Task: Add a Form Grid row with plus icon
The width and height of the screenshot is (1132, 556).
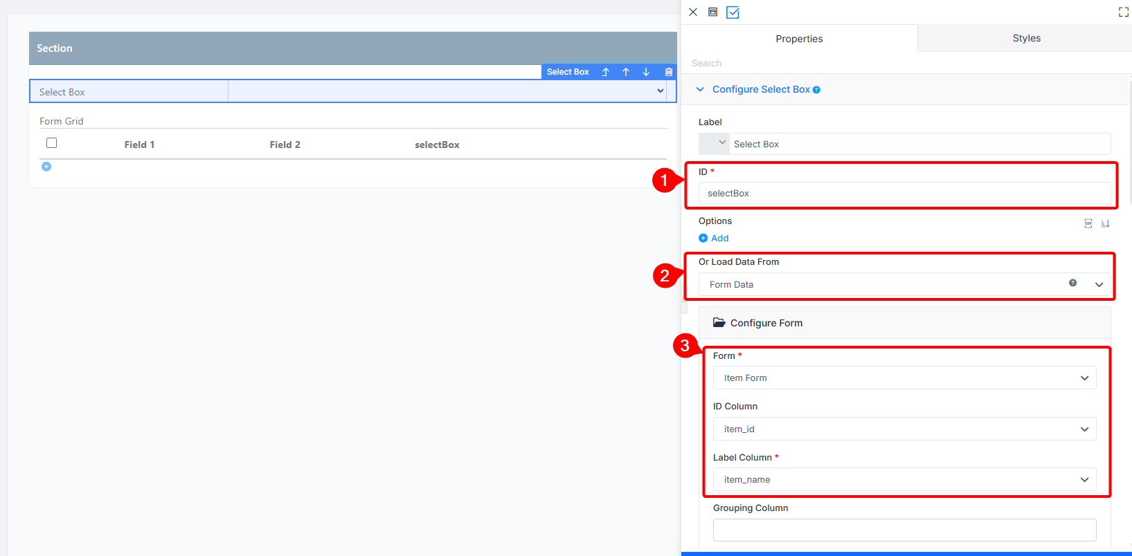Action: tap(46, 167)
